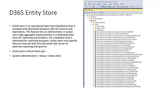This screenshot has height=92, width=163.
Task: Expand AssetTransactionMeasure_AssetLocationEntity_MATERIALIZED table node
Action: [x=93, y=32]
